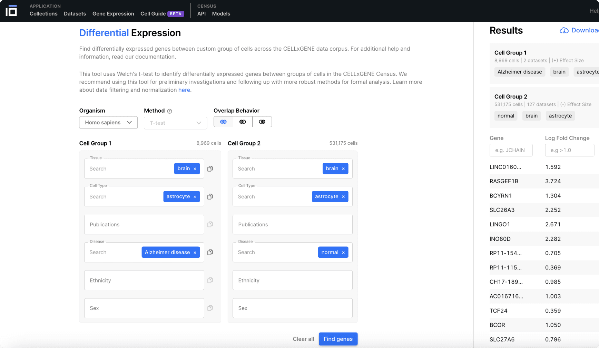Image resolution: width=599 pixels, height=348 pixels.
Task: Click the copy icon beside the Publications field
Action: click(210, 224)
